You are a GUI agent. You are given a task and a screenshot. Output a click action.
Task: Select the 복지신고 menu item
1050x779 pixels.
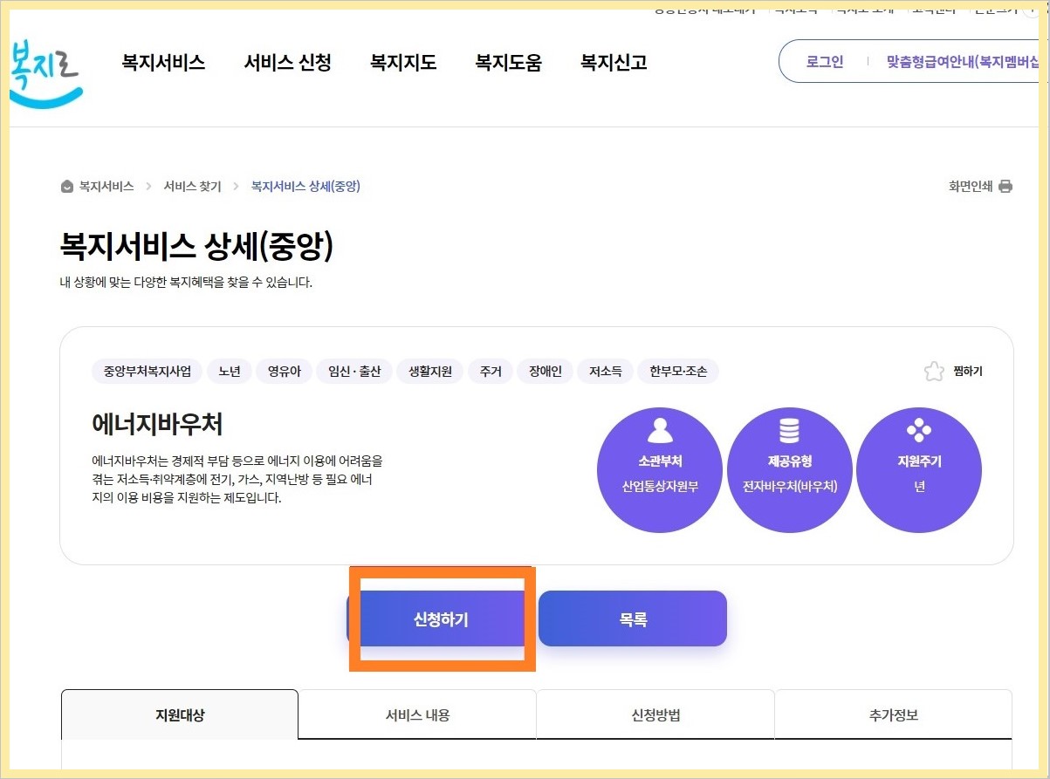[x=612, y=62]
